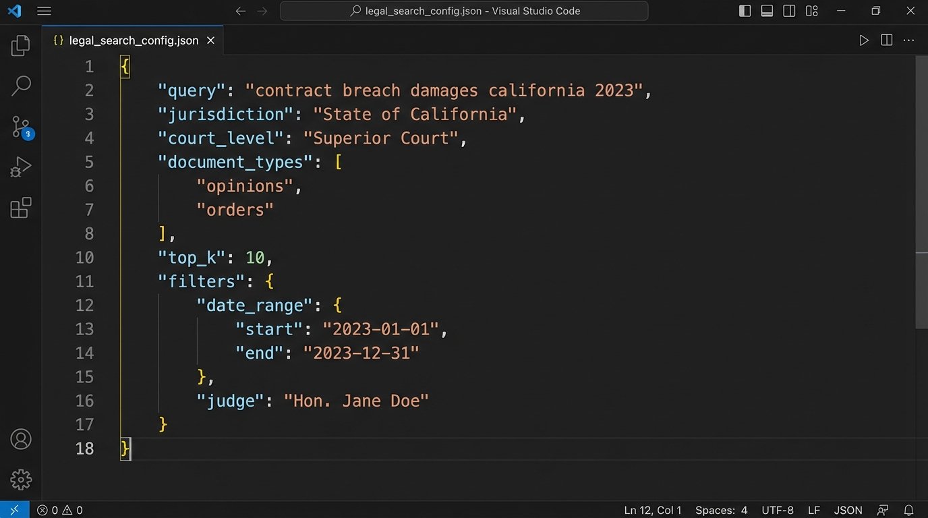This screenshot has width=928, height=518.
Task: Open the Customize Layout control
Action: coord(811,11)
